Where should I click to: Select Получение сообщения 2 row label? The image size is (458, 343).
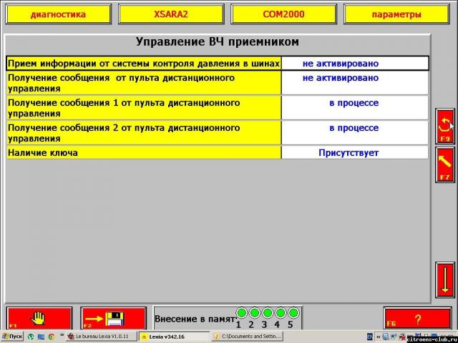click(144, 133)
